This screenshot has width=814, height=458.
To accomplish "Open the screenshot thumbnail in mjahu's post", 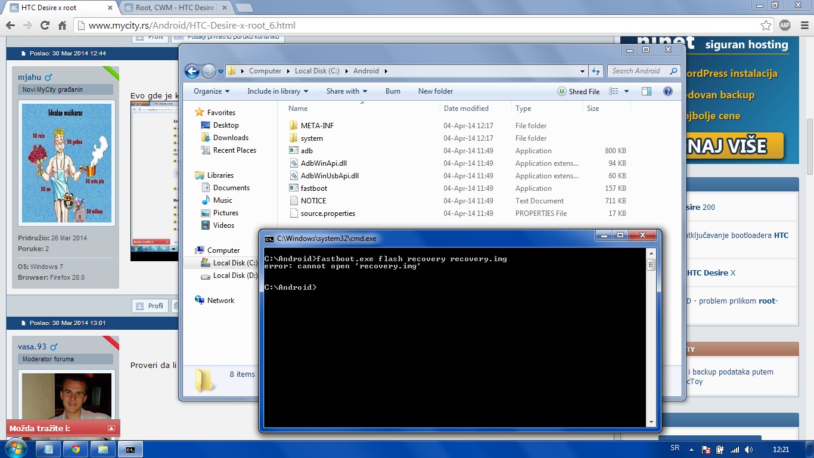I will pyautogui.click(x=154, y=181).
